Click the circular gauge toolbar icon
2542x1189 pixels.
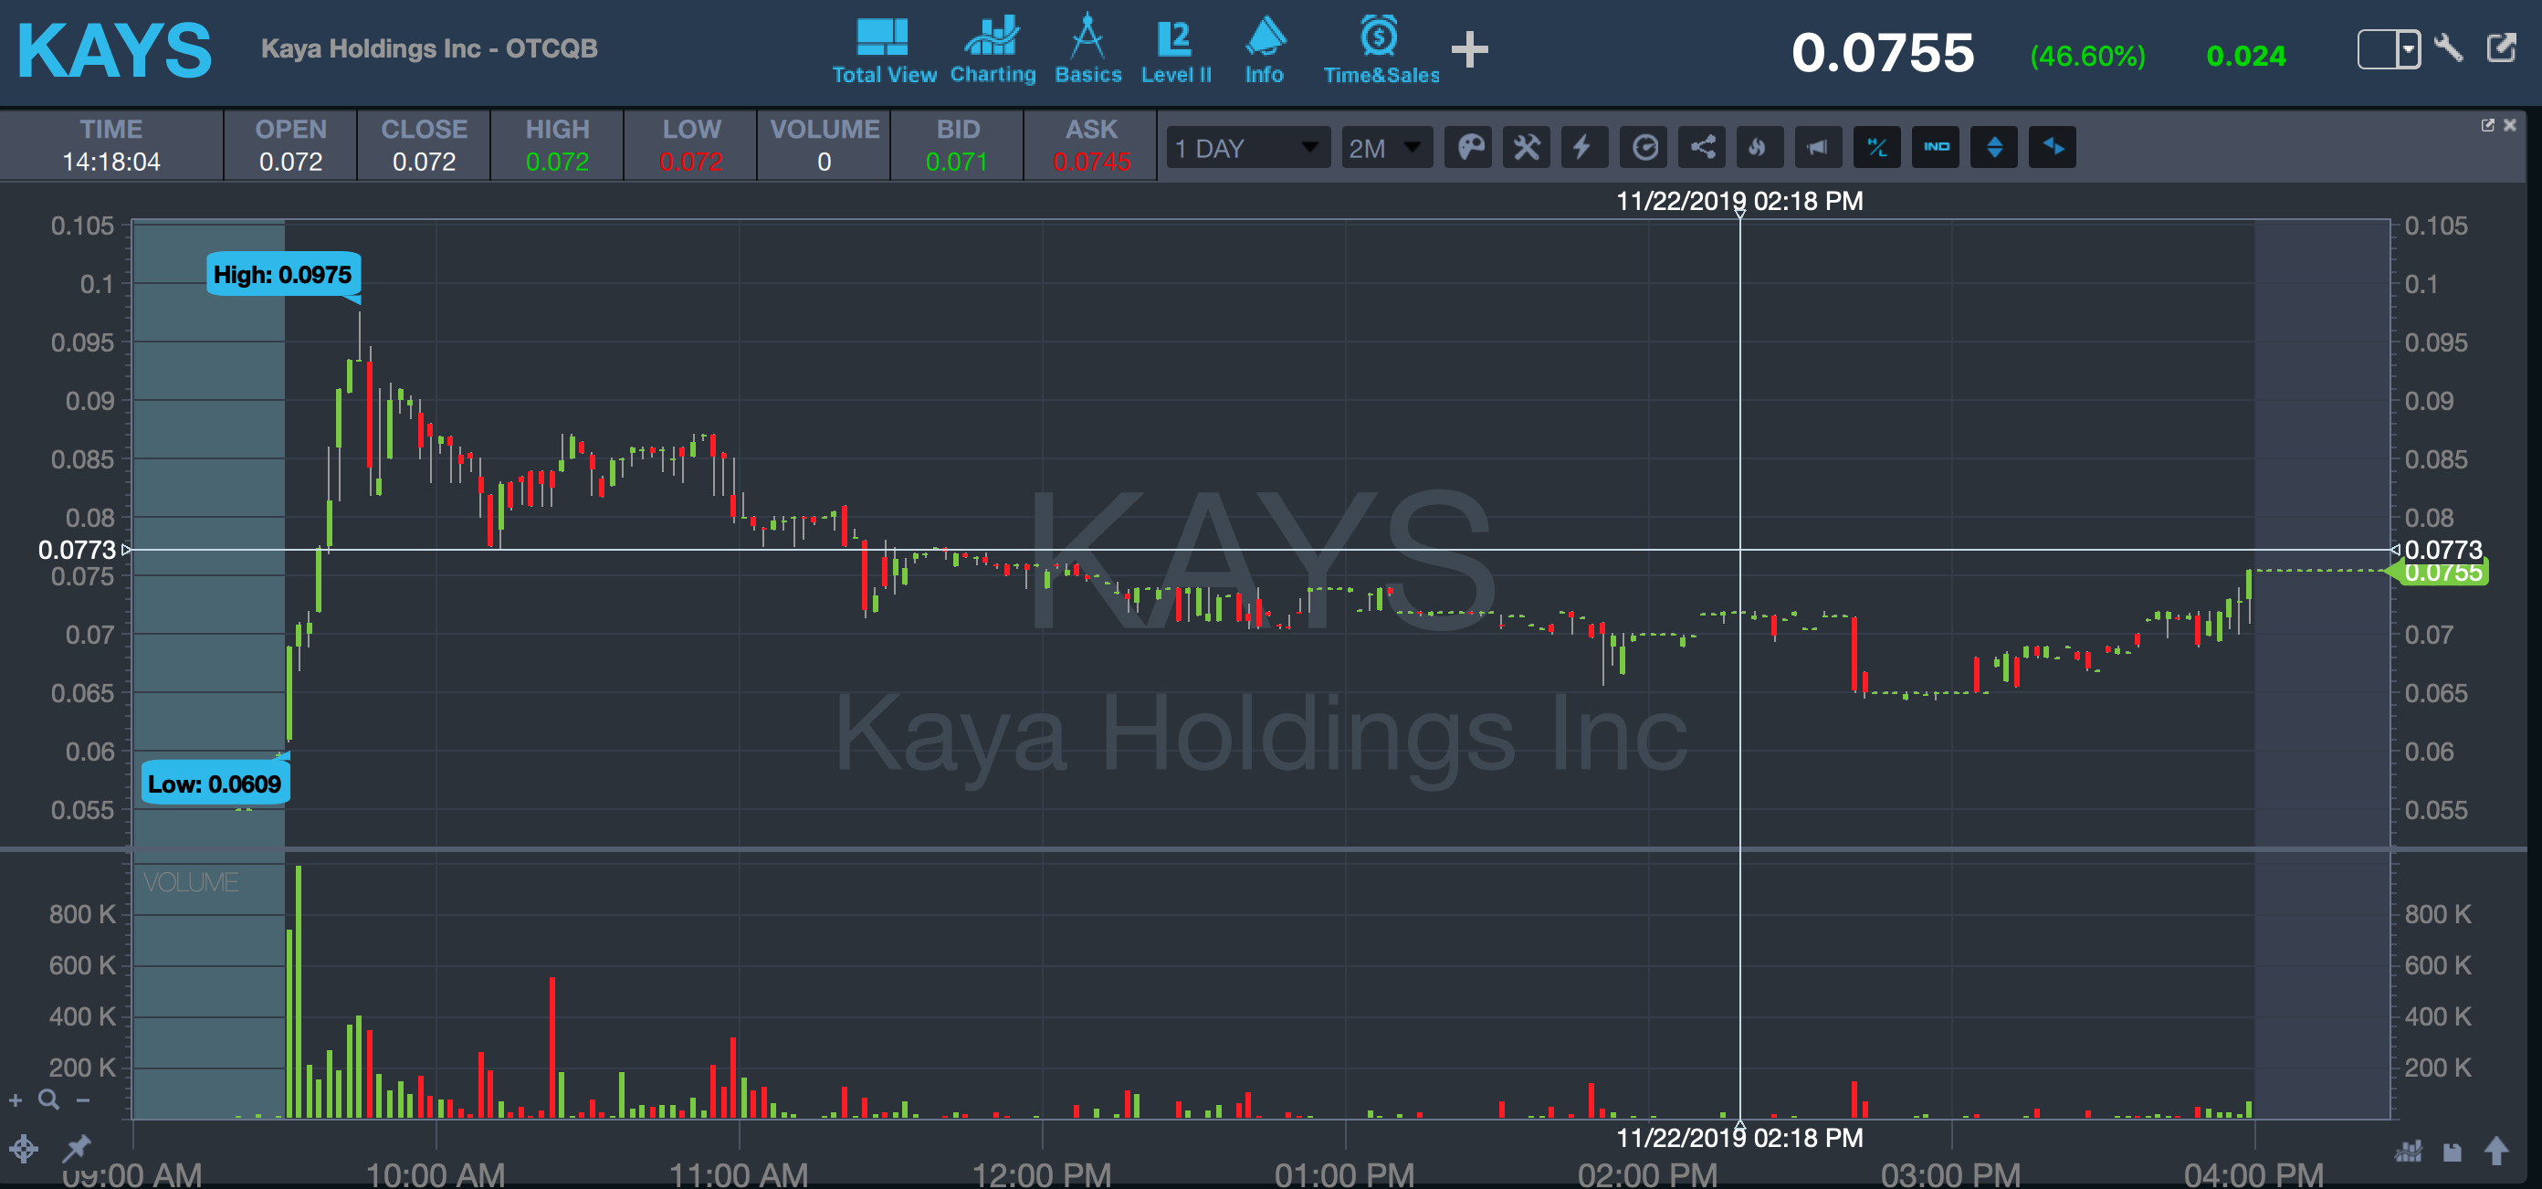point(1644,148)
